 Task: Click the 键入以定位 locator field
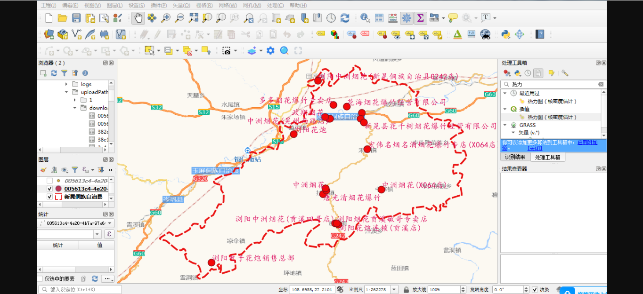80,289
